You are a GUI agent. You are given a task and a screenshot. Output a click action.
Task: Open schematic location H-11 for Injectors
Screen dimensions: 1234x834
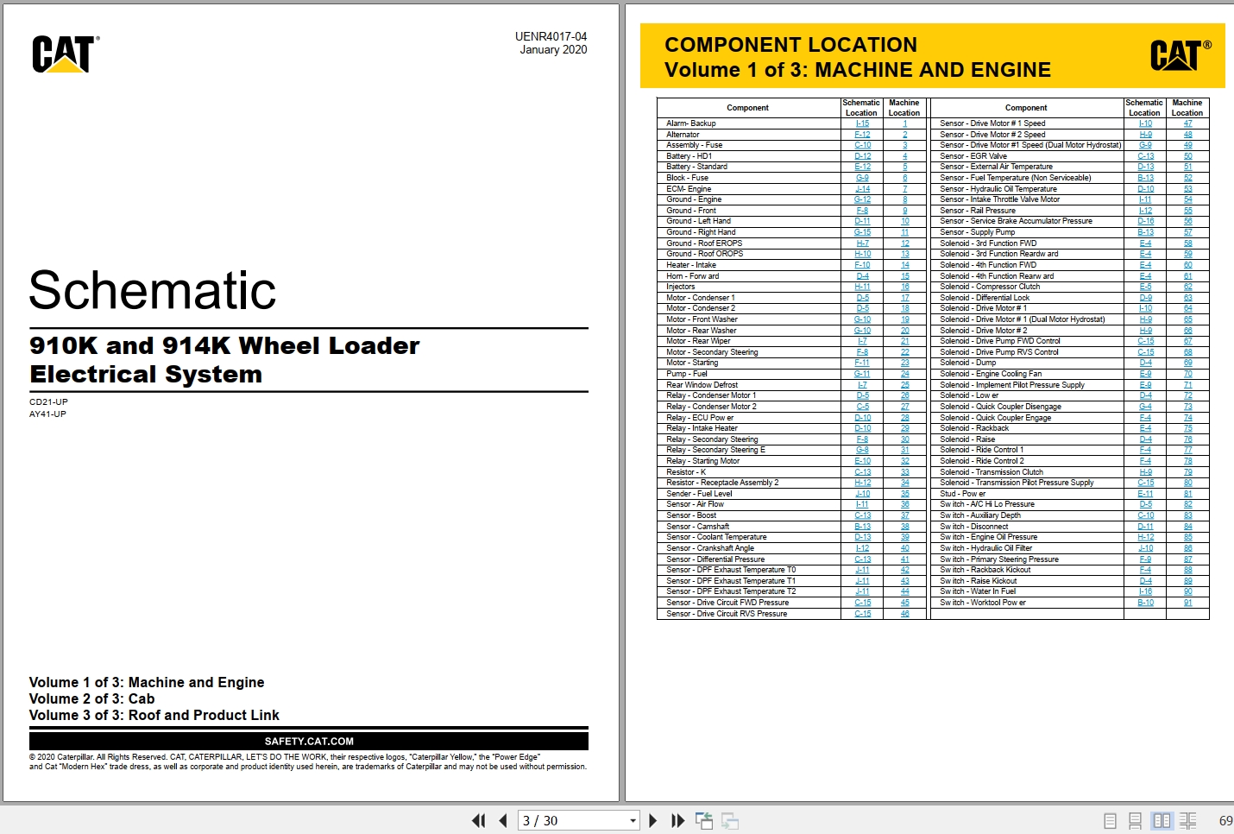[862, 287]
